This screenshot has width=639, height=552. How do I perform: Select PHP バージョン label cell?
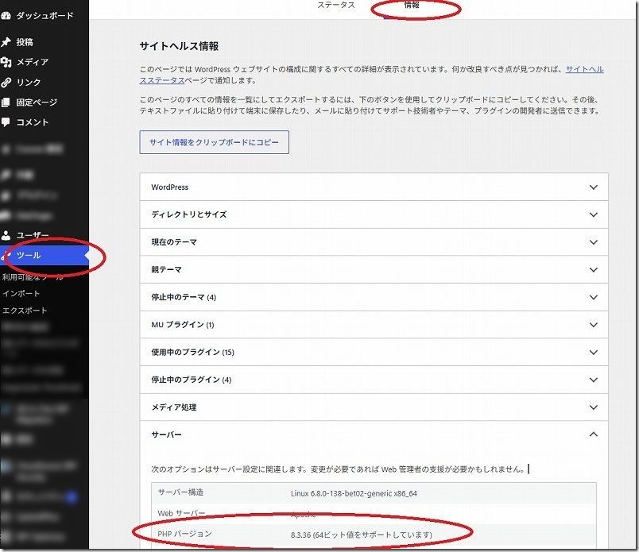(x=184, y=534)
